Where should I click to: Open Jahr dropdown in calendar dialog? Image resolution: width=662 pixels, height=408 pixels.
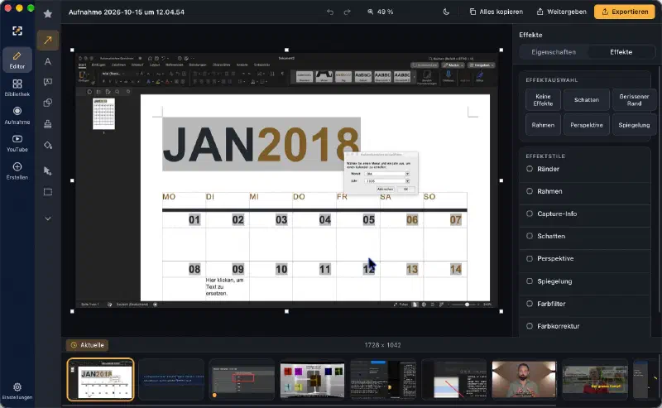click(407, 180)
